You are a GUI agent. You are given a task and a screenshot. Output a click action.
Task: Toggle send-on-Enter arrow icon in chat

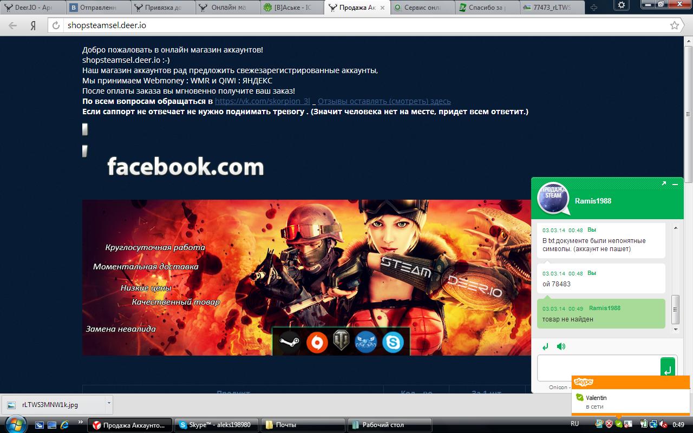545,346
